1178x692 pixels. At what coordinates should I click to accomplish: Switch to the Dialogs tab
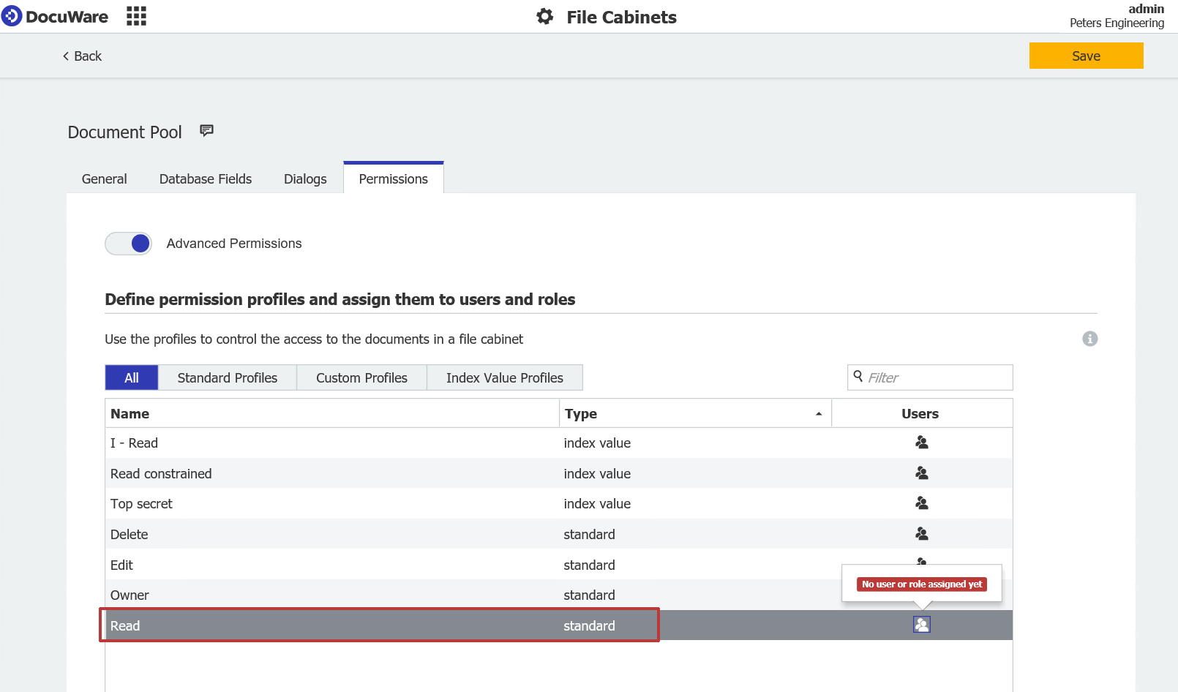coord(305,179)
